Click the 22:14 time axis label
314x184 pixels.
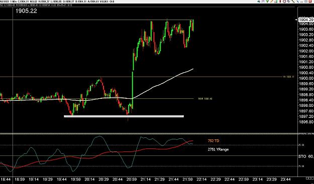(x=201, y=179)
